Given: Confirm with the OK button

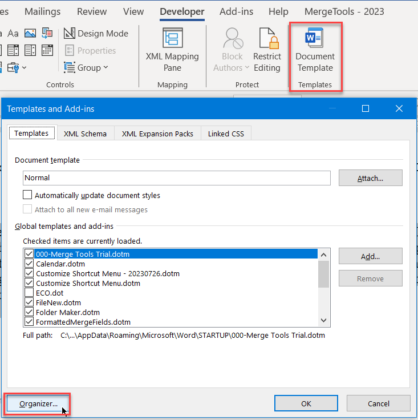Looking at the screenshot, I should 306,403.
